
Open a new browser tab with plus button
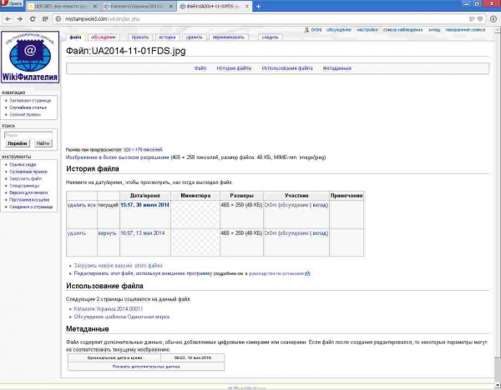(259, 7)
